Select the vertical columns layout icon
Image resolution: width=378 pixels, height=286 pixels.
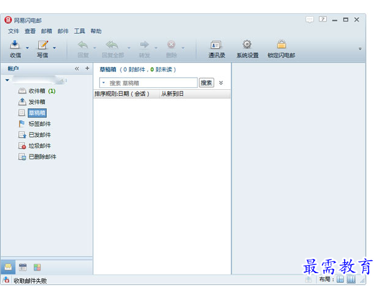(x=351, y=279)
